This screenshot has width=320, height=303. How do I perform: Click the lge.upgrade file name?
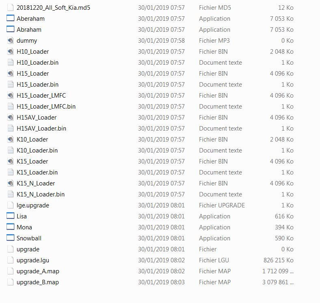[33, 205]
